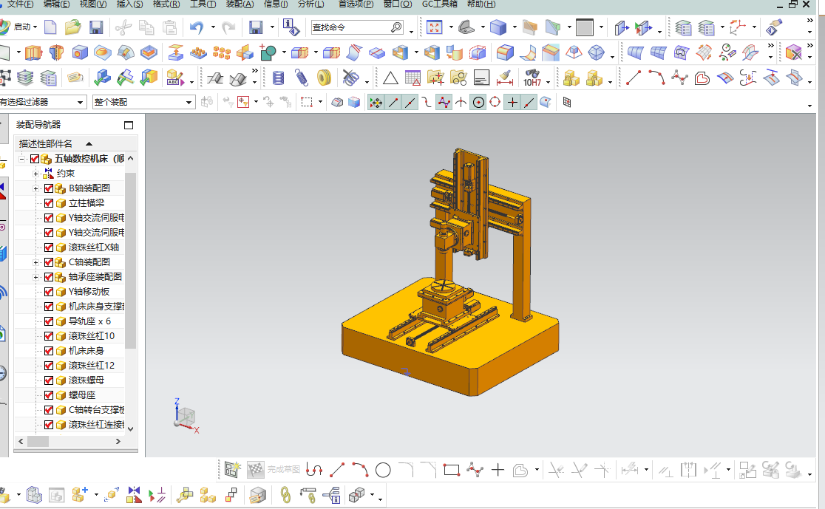Click the Fit view icon
The height and width of the screenshot is (509, 825).
pyautogui.click(x=435, y=28)
